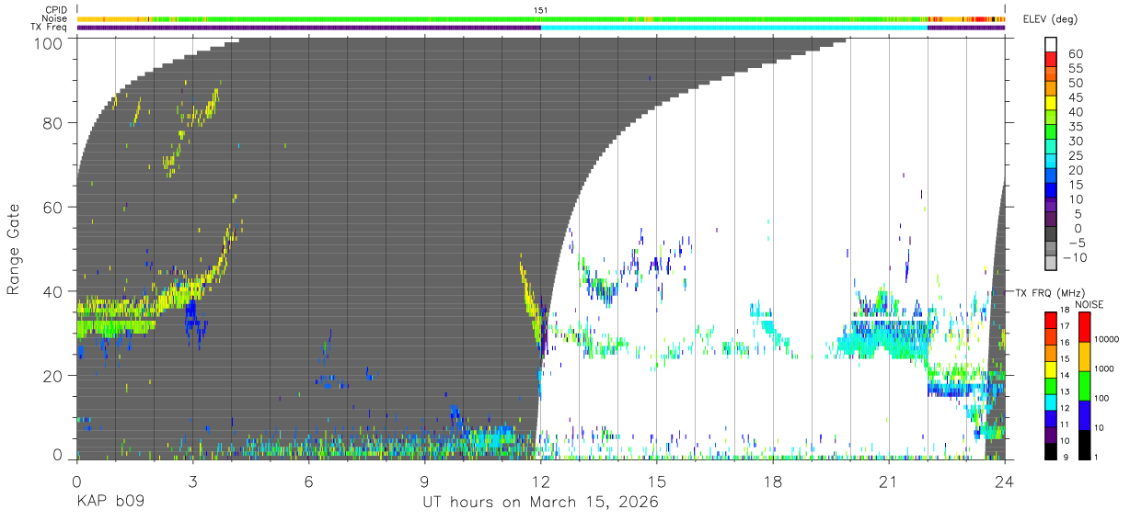Click the ELEV (deg) colorbar title
The image size is (1130, 521).
pos(1051,18)
